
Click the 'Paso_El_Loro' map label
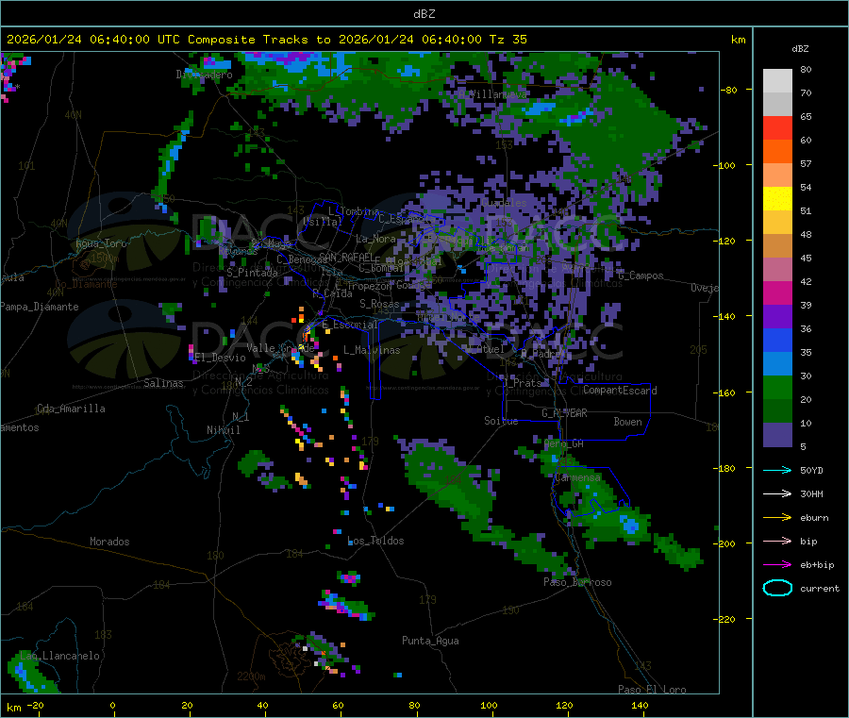point(652,690)
